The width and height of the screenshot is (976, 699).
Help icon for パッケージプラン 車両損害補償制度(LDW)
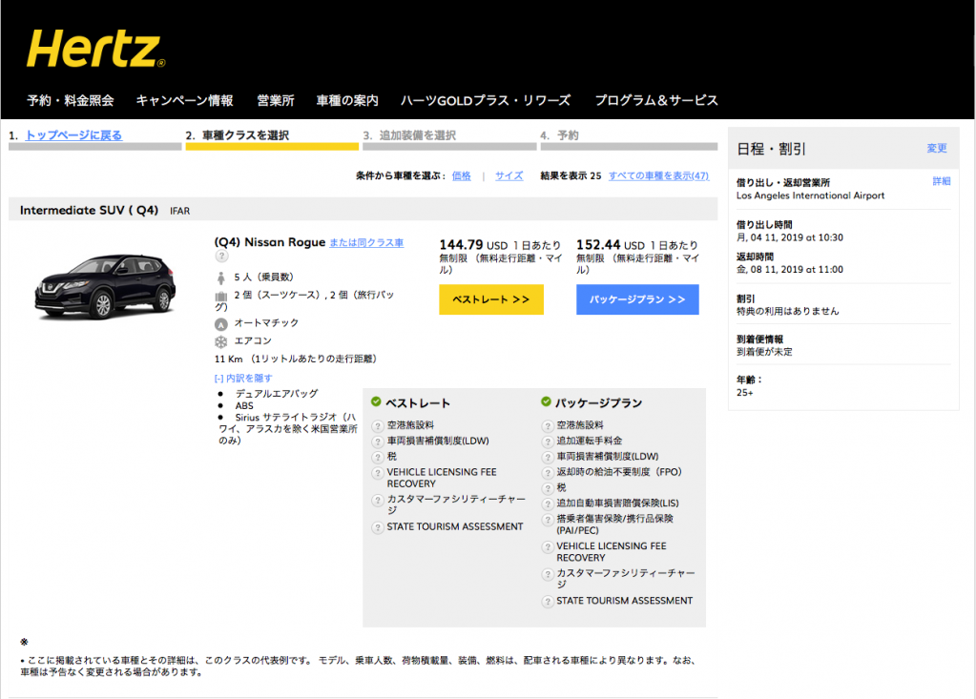tap(547, 457)
